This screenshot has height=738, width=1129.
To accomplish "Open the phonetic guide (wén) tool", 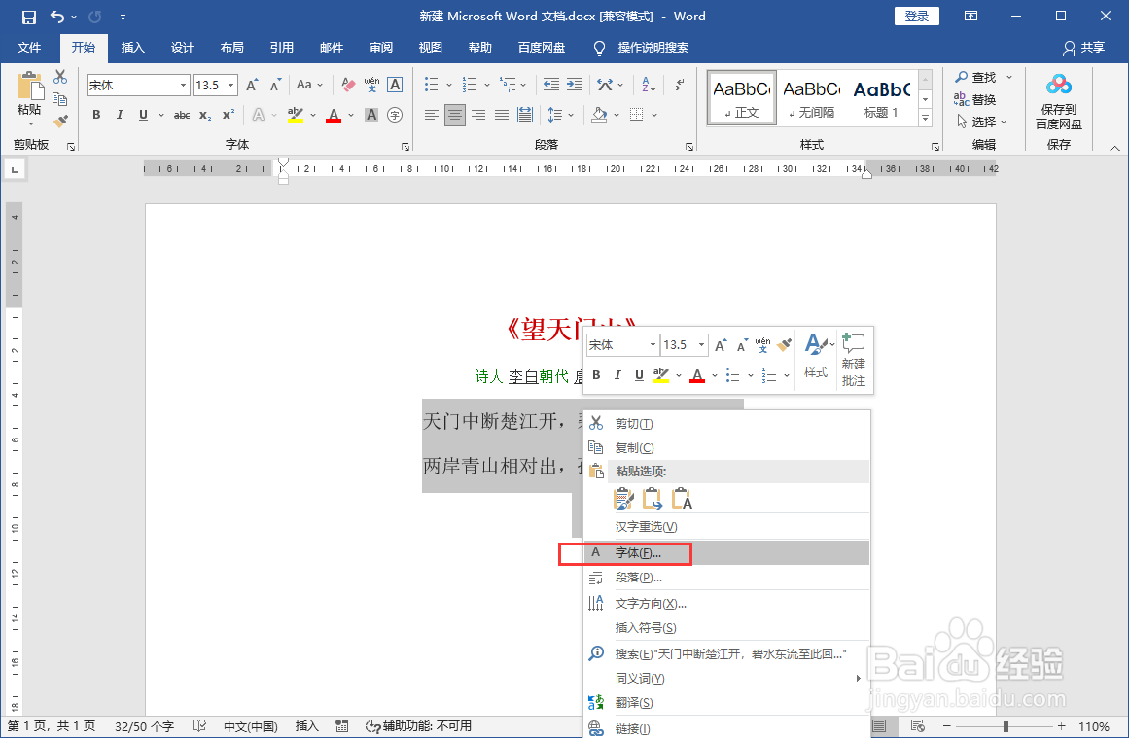I will tap(371, 85).
